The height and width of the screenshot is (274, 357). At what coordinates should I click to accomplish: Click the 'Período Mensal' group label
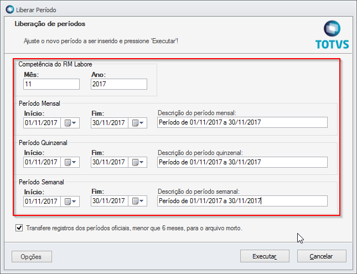39,104
